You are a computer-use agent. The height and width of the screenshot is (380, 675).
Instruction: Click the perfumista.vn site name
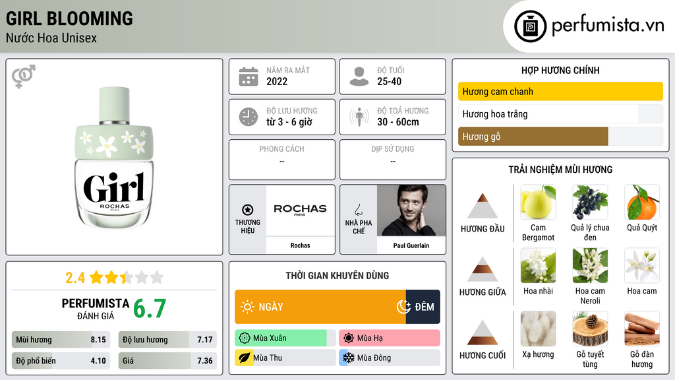[x=608, y=26]
